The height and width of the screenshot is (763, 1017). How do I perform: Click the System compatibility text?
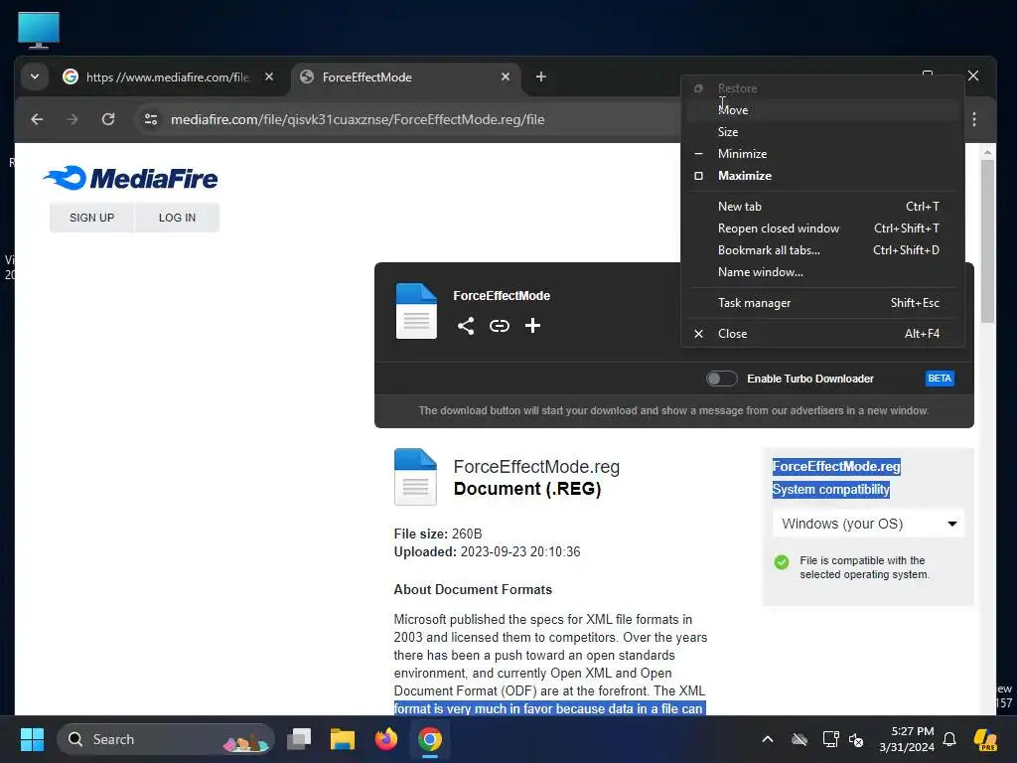pos(831,489)
